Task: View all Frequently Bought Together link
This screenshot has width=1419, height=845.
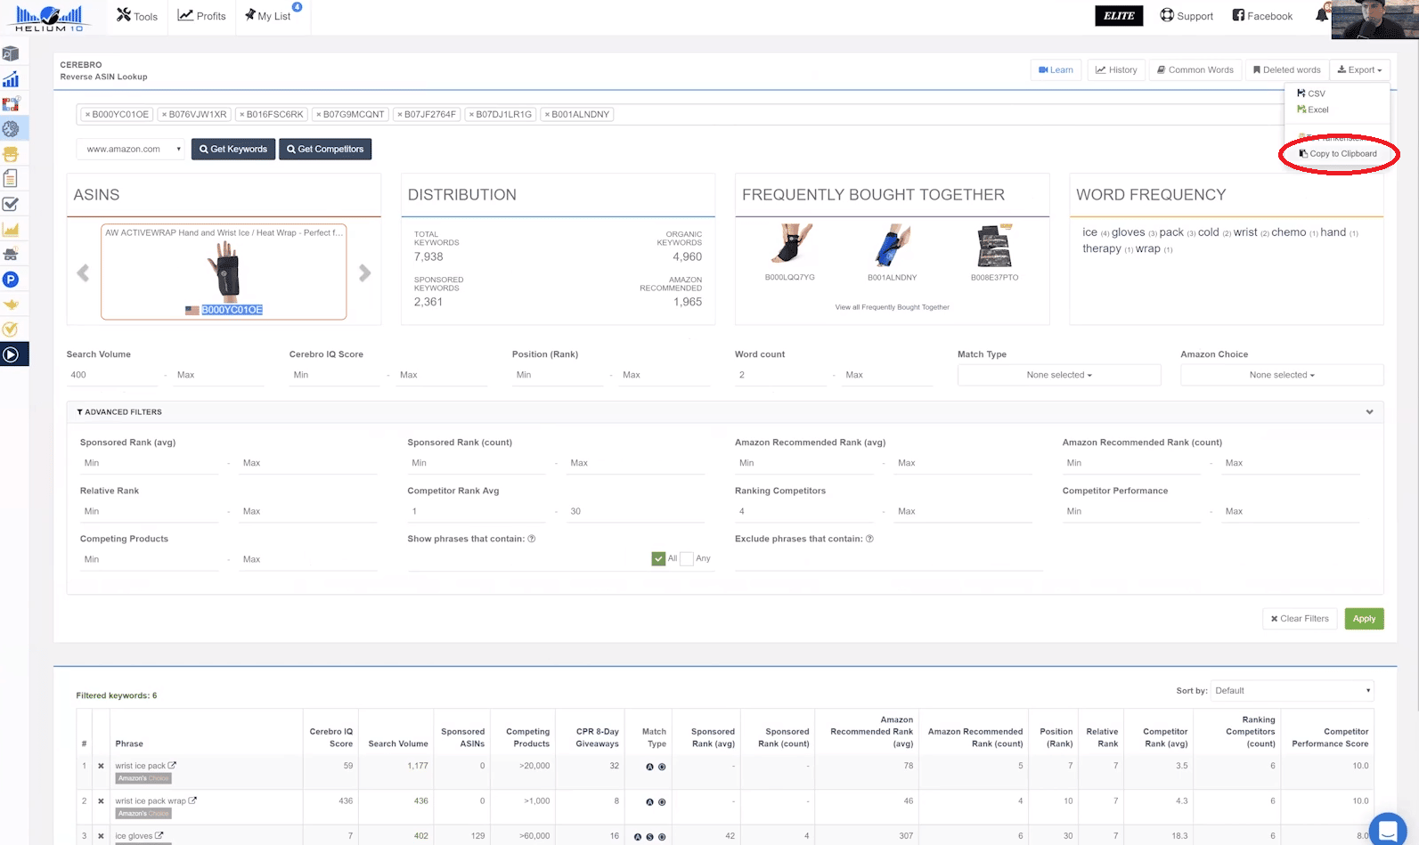Action: pos(892,307)
